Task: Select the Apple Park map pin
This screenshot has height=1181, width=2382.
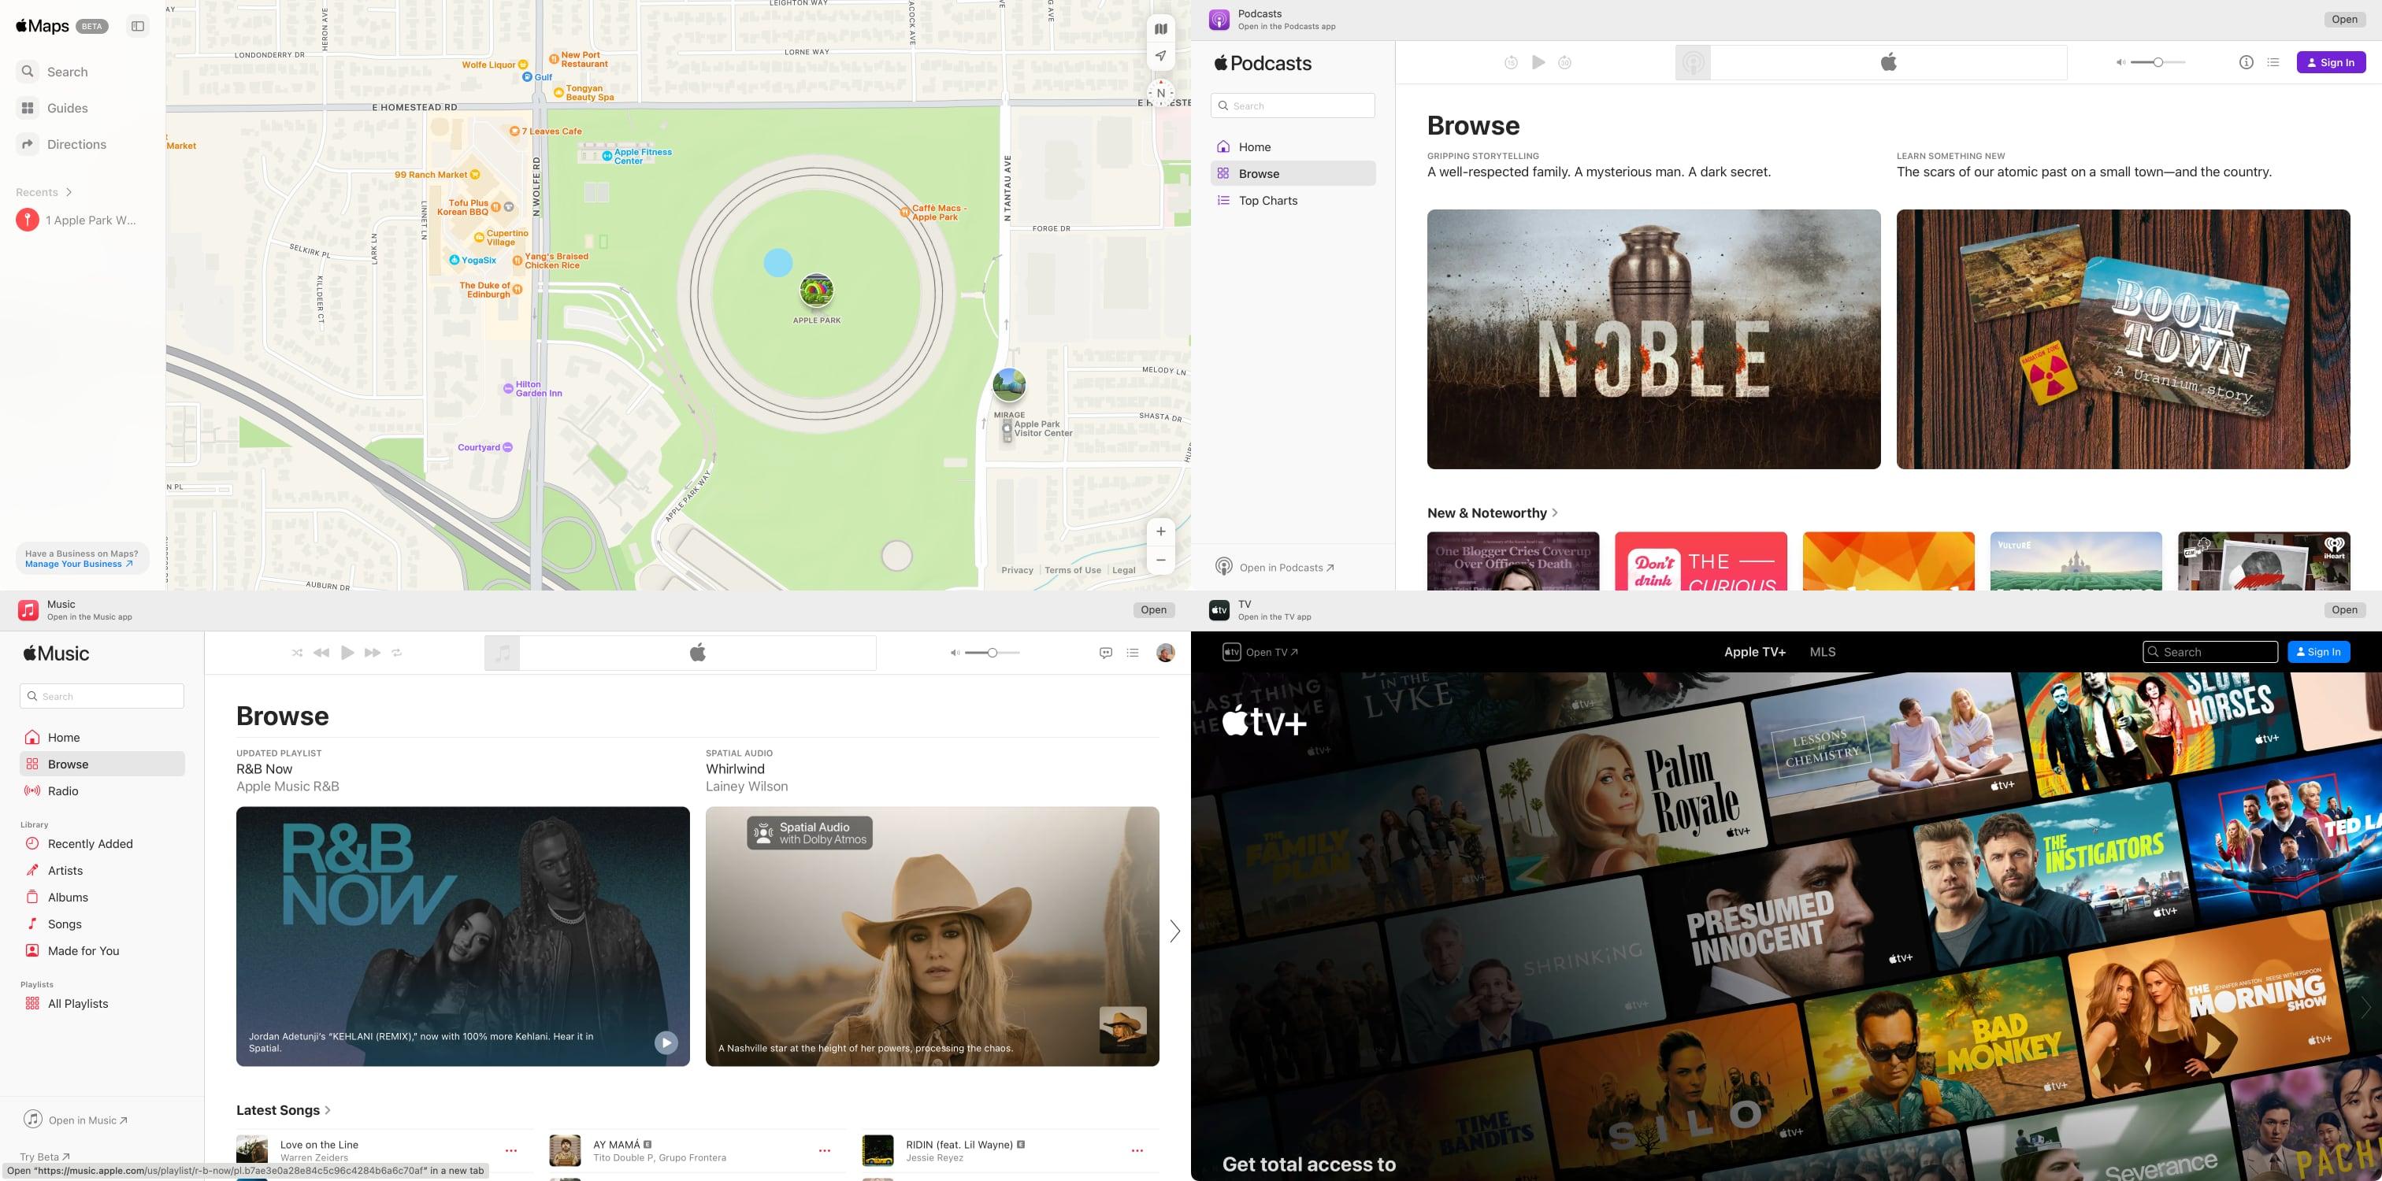Action: 817,291
